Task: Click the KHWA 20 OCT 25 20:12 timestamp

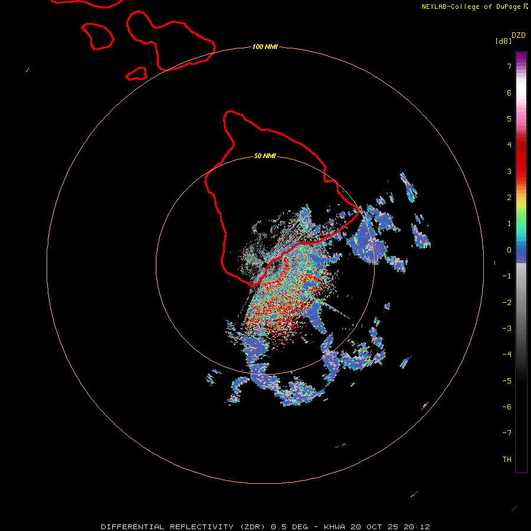Action: coord(377,527)
